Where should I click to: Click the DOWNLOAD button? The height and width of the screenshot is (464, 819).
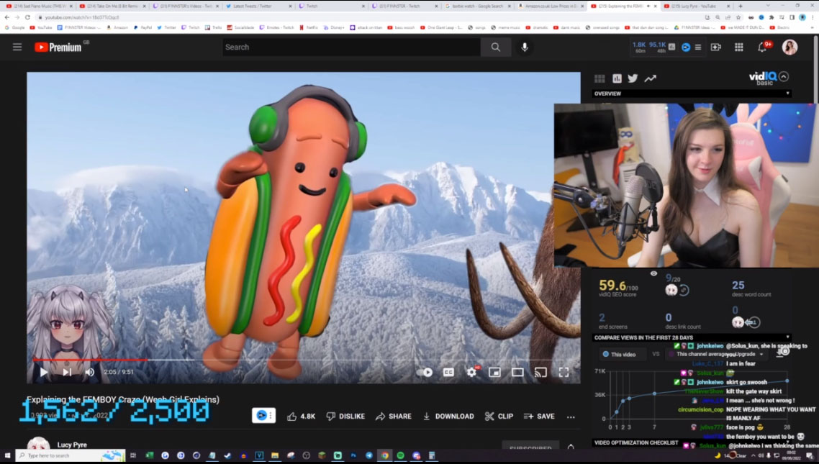(448, 416)
